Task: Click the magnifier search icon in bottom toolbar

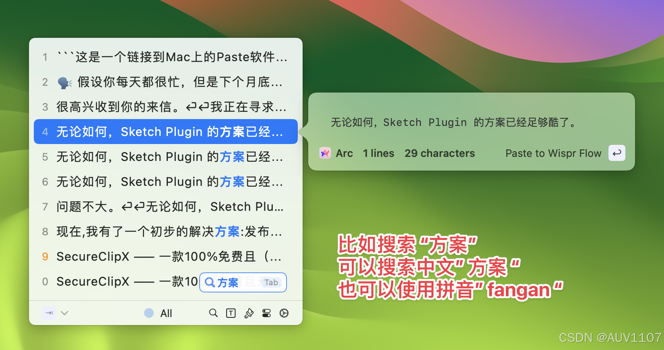Action: pos(213,313)
